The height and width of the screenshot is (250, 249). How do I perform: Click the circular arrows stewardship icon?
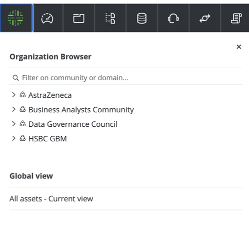pyautogui.click(x=205, y=18)
